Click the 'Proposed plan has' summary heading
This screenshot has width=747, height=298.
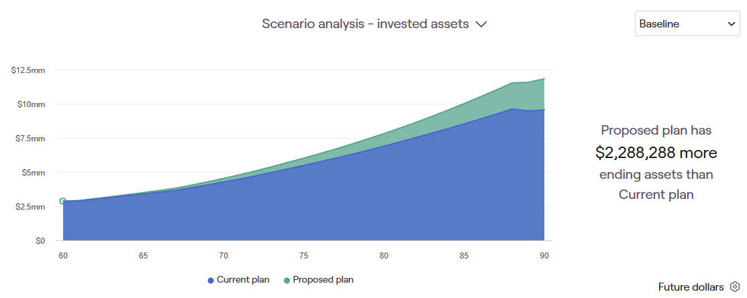pyautogui.click(x=656, y=131)
